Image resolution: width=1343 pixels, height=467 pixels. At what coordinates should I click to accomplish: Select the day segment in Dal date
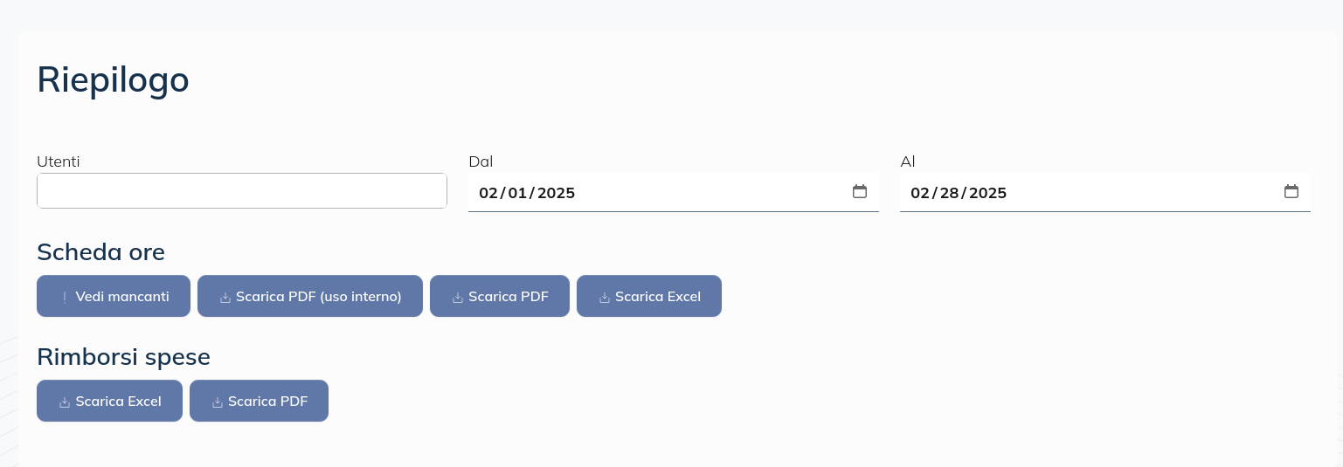click(516, 193)
